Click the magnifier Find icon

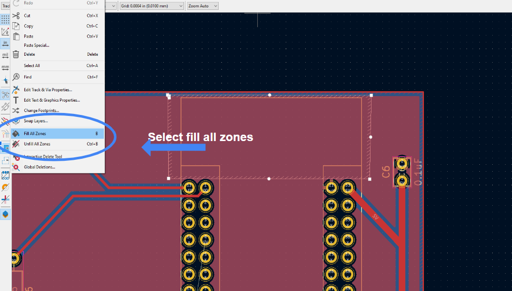pyautogui.click(x=16, y=77)
